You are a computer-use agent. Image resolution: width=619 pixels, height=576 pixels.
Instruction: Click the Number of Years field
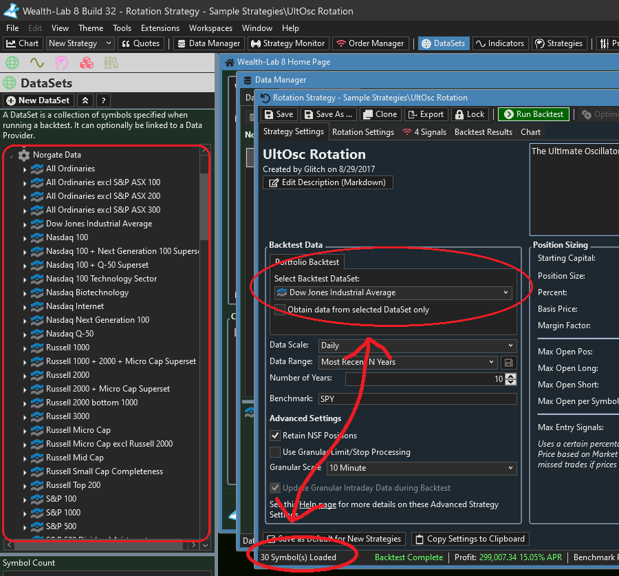(x=425, y=379)
